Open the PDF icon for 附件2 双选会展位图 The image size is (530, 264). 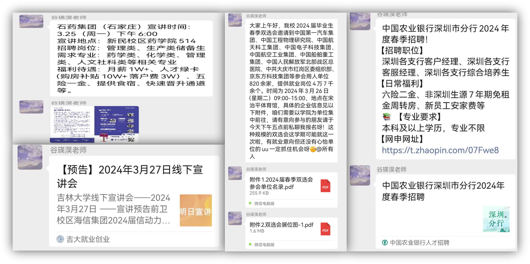click(x=325, y=229)
